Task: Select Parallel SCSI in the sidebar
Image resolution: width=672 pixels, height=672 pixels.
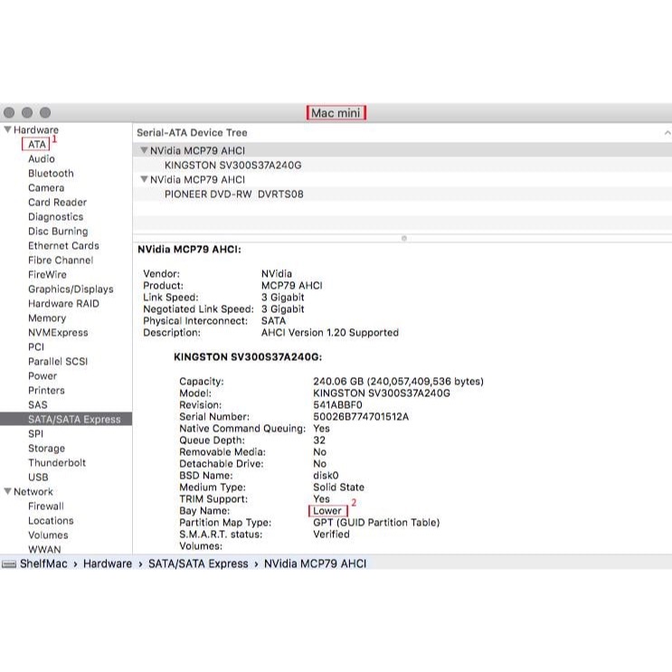Action: coord(58,362)
